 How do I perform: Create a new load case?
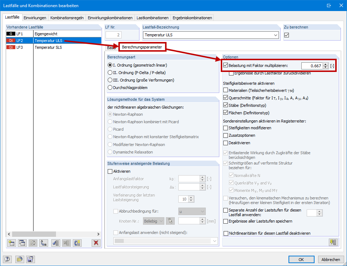(x=11, y=243)
